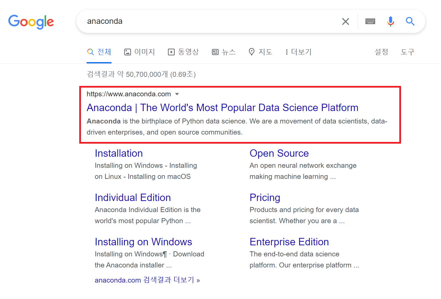This screenshot has height=299, width=441.
Task: Click the blue magnifier search button
Action: point(410,21)
